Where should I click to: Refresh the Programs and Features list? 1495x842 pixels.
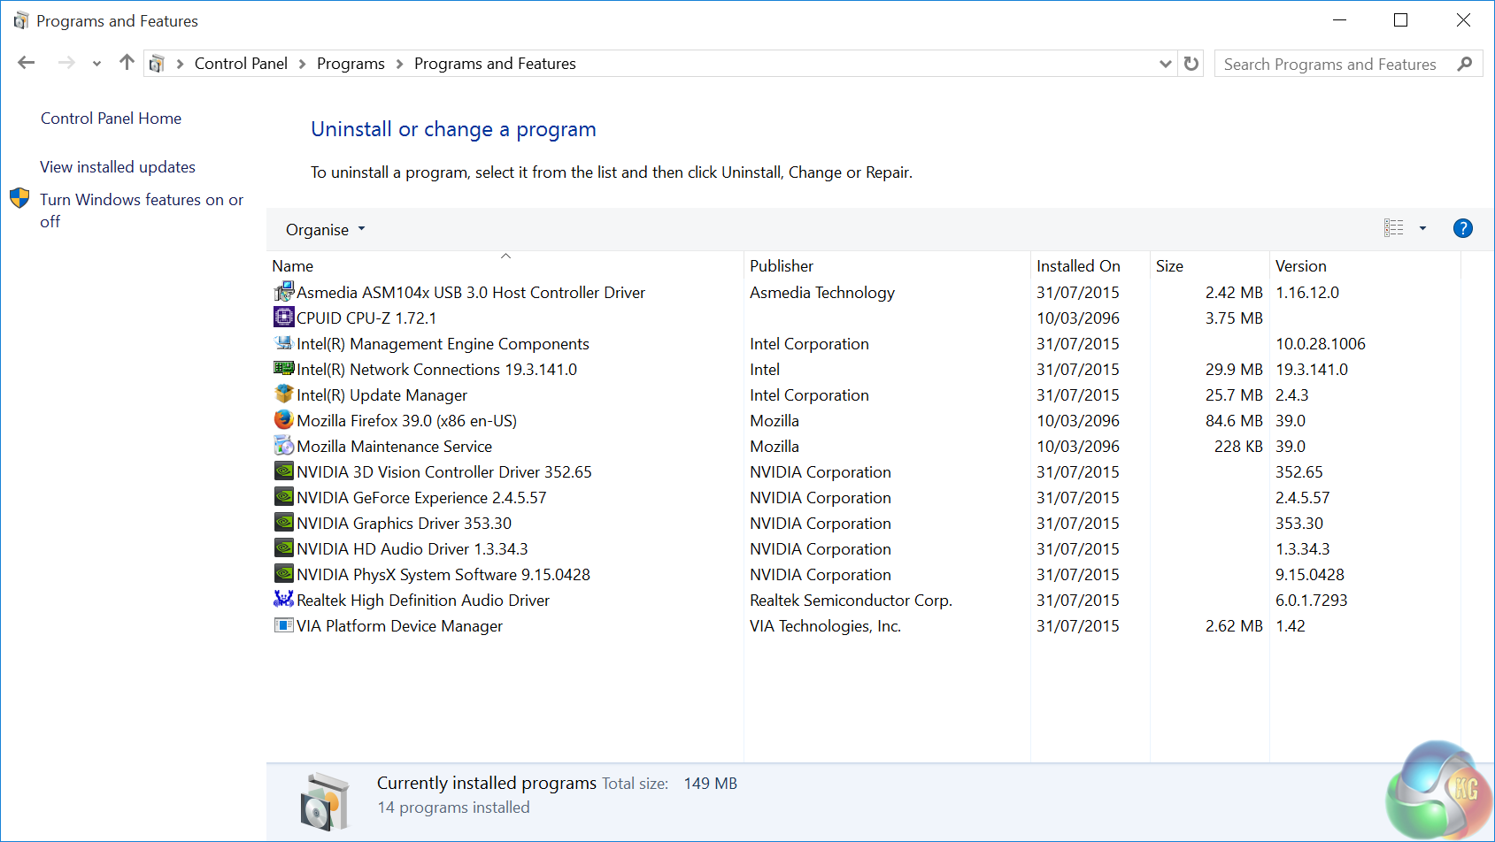[1191, 64]
